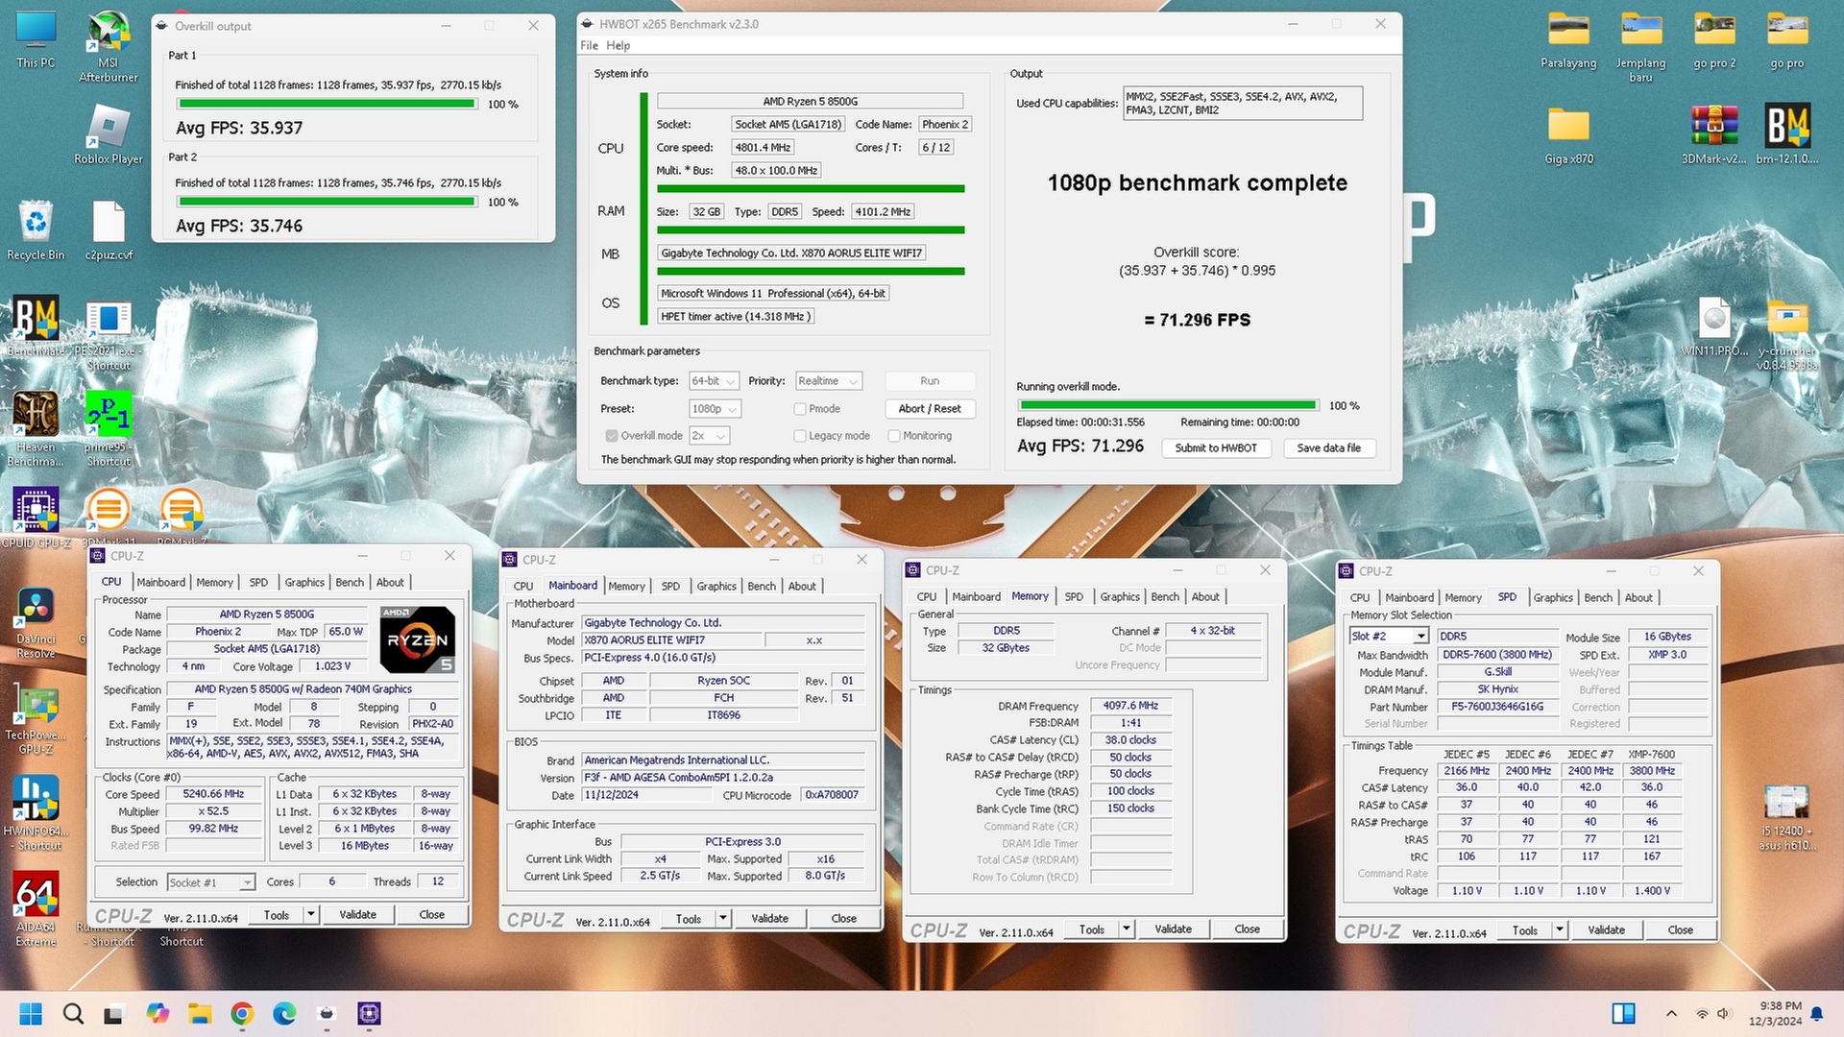This screenshot has height=1037, width=1844.
Task: Click the Core speed 4801.4 MHz field
Action: pos(763,148)
